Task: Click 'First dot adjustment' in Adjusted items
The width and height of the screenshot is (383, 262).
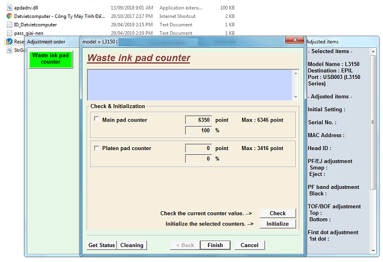Action: [x=333, y=233]
